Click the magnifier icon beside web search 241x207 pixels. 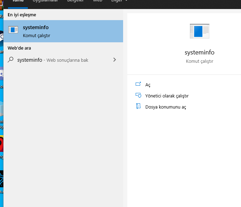(10, 60)
